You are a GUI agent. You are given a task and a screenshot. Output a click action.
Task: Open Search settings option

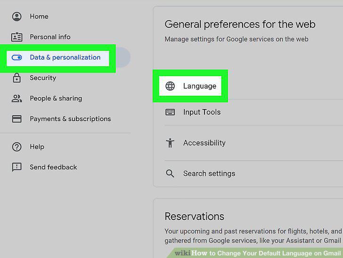click(209, 173)
